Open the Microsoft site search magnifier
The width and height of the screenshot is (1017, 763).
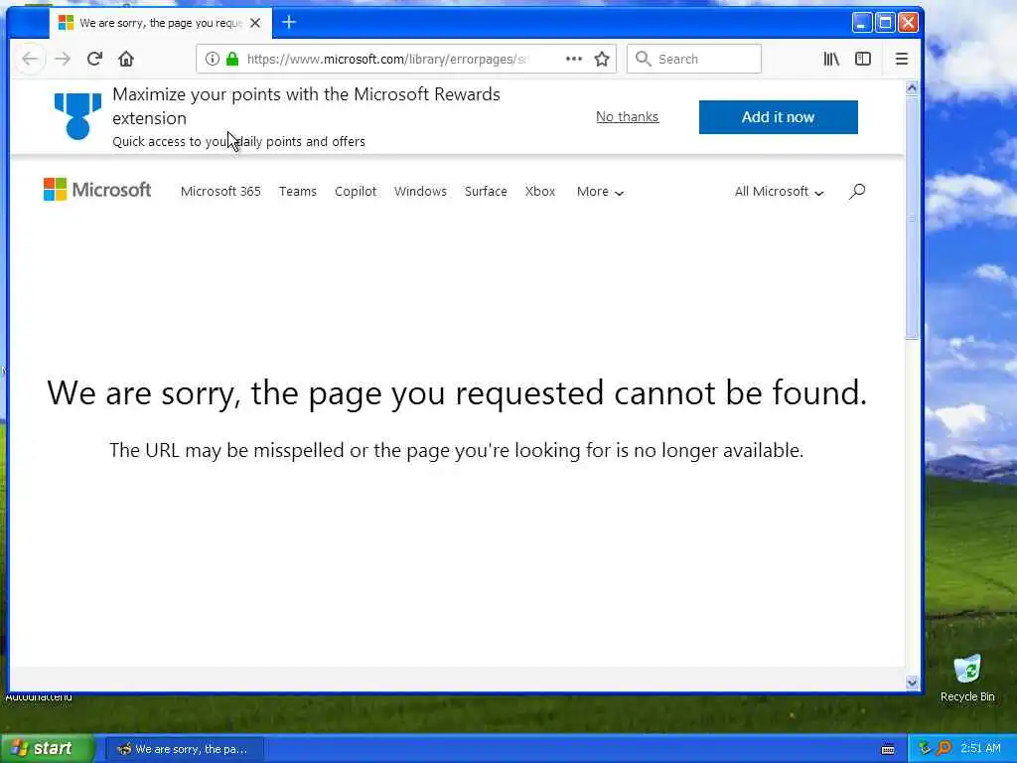pyautogui.click(x=857, y=192)
